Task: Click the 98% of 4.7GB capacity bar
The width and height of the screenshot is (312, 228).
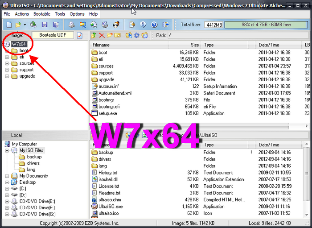Action: pyautogui.click(x=266, y=25)
